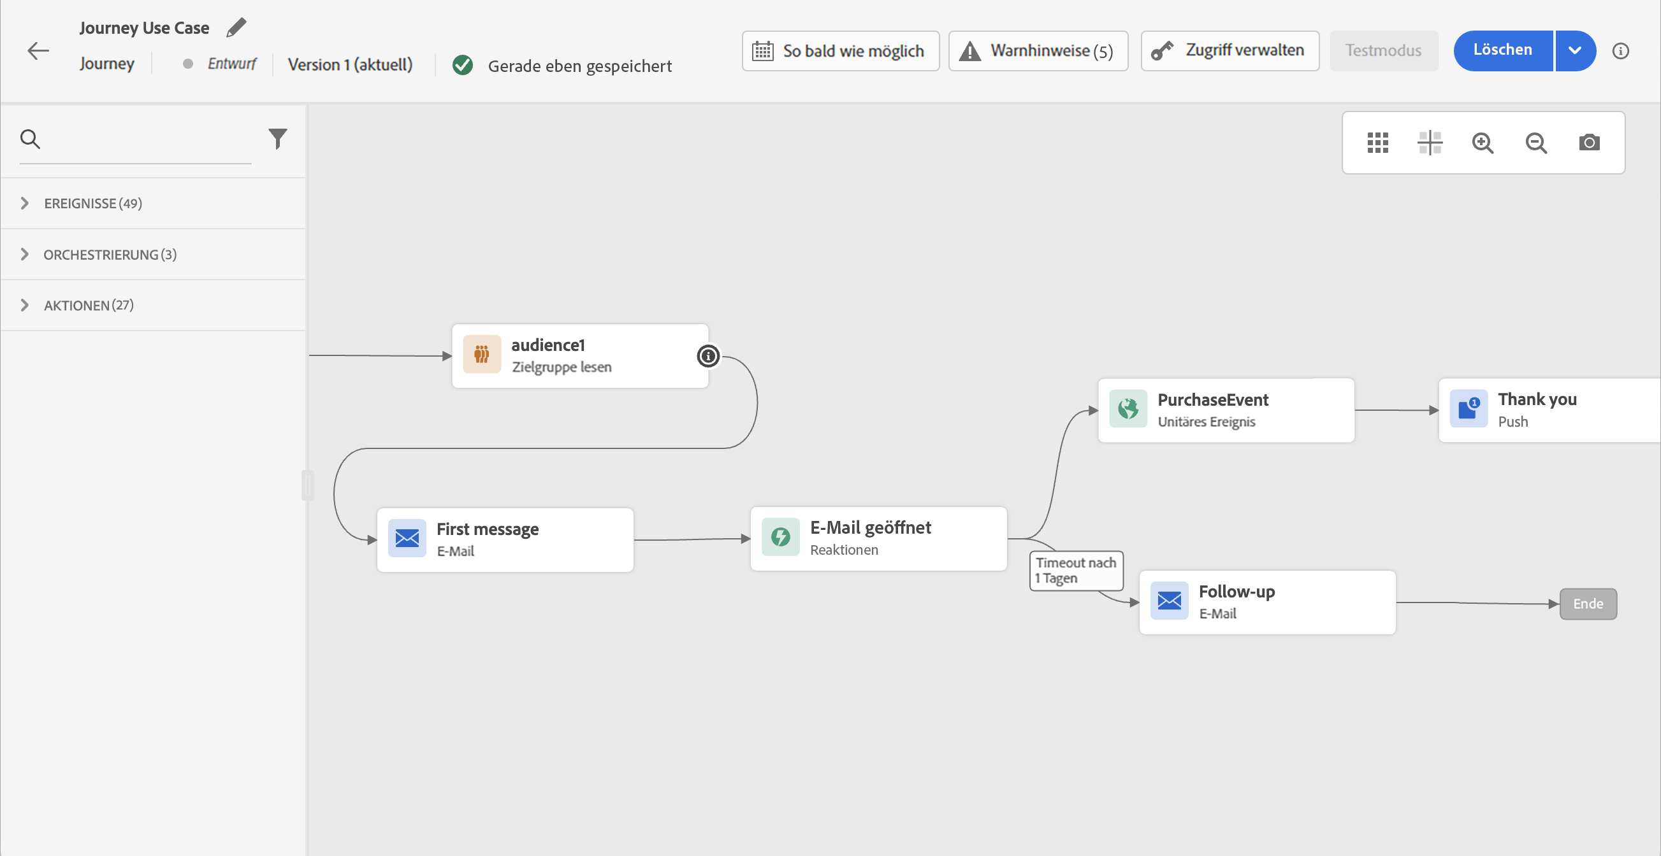Click the back arrow icon

(38, 51)
